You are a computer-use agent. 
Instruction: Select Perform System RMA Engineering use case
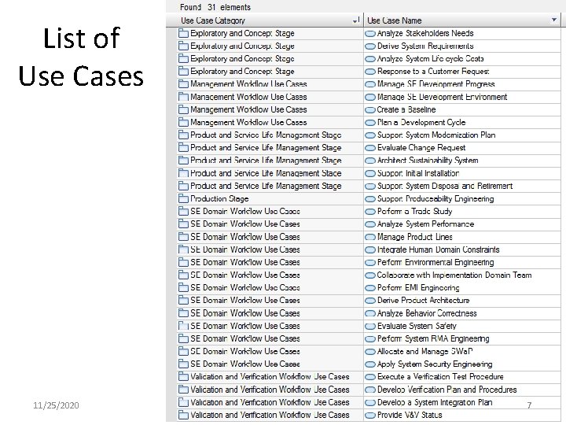coord(433,338)
